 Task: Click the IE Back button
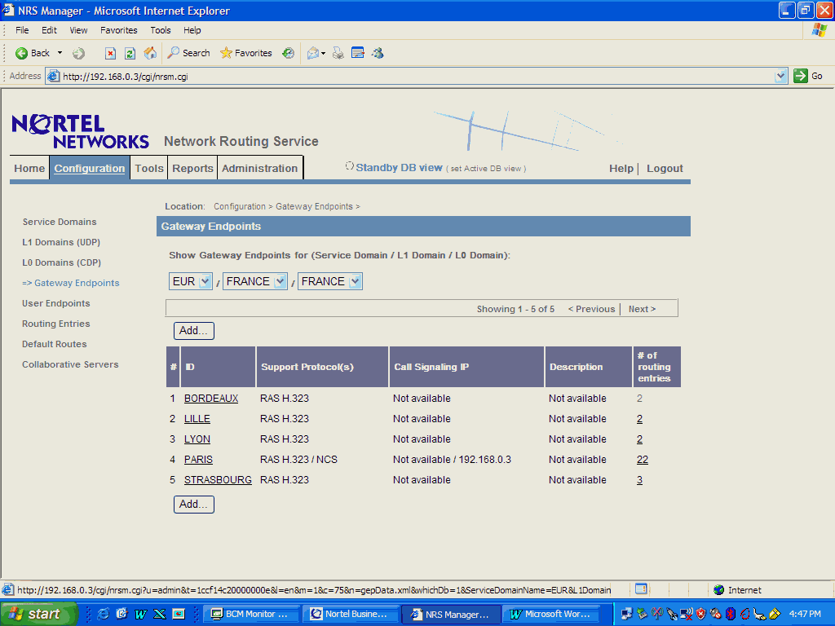(x=33, y=53)
